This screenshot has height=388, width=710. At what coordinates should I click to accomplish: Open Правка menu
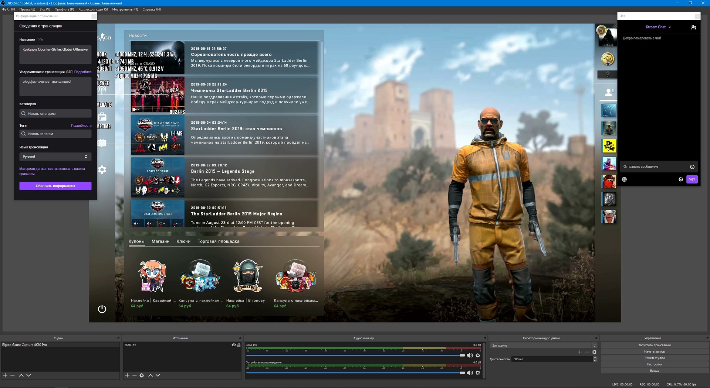[27, 9]
